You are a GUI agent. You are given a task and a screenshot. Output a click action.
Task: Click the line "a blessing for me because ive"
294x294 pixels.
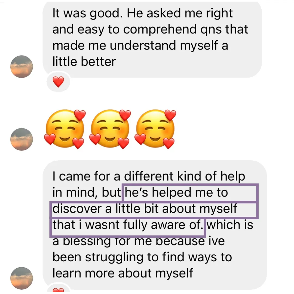139,241
